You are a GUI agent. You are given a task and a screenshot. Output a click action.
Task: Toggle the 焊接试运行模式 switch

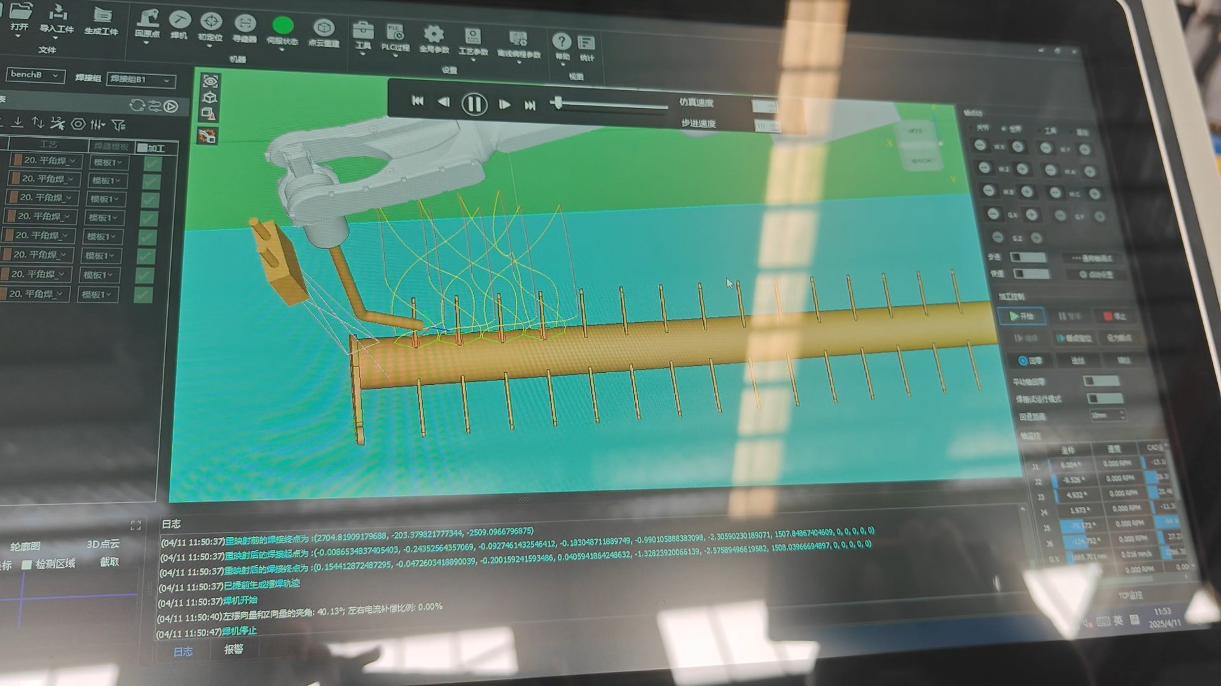[1105, 399]
